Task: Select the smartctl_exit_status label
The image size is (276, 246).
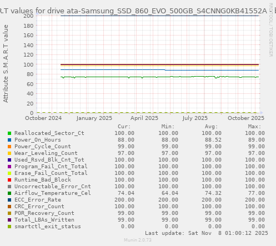Action: coord(48,227)
